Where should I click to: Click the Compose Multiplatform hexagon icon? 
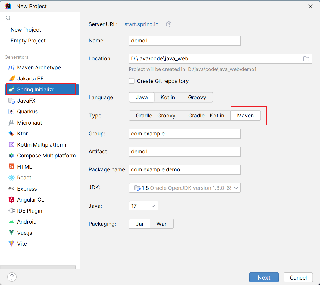[11, 156]
